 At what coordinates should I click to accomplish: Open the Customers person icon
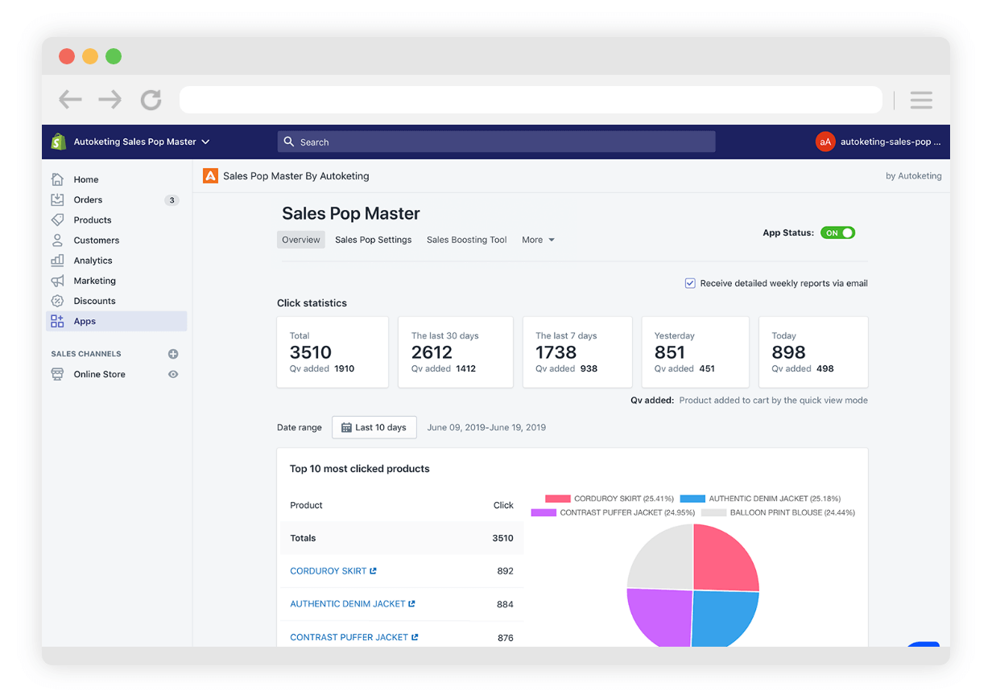click(57, 240)
